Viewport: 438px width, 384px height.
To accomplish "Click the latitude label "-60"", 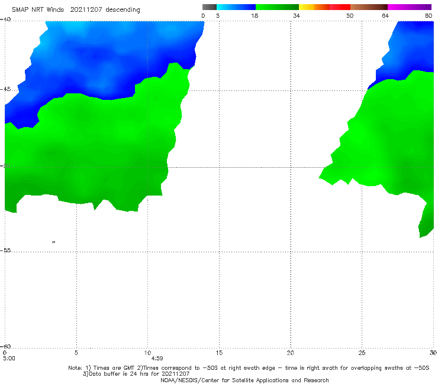I will [5, 347].
